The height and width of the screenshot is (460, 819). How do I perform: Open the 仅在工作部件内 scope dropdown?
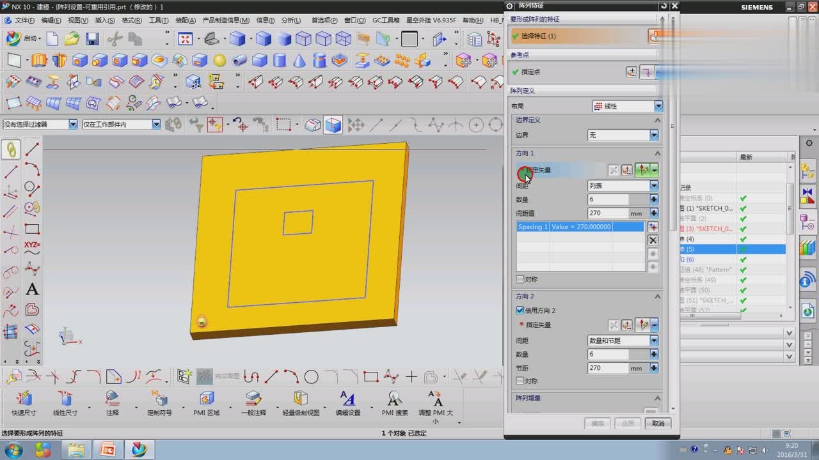coord(121,125)
